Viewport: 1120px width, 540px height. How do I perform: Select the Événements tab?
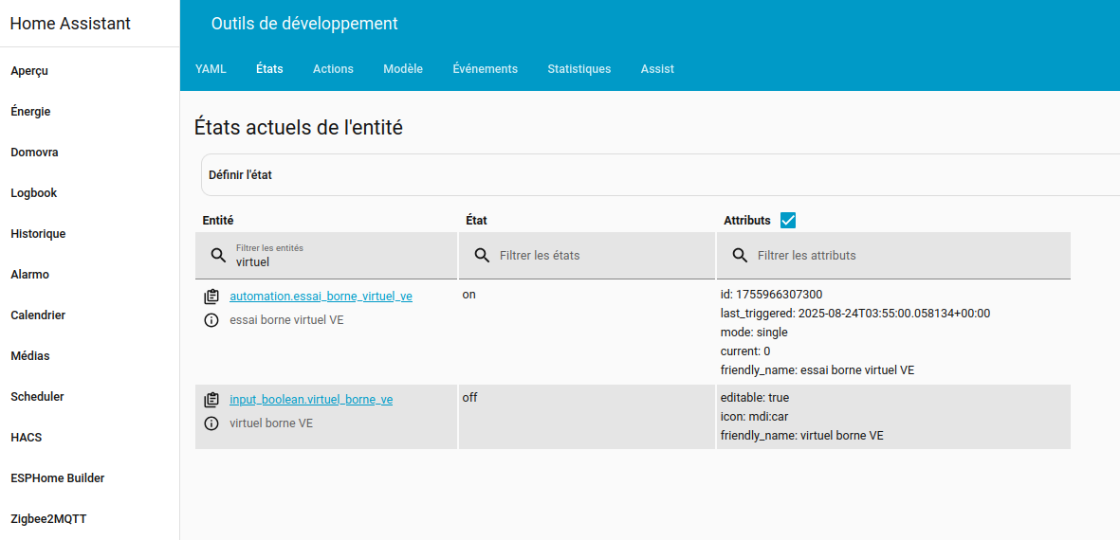[485, 69]
